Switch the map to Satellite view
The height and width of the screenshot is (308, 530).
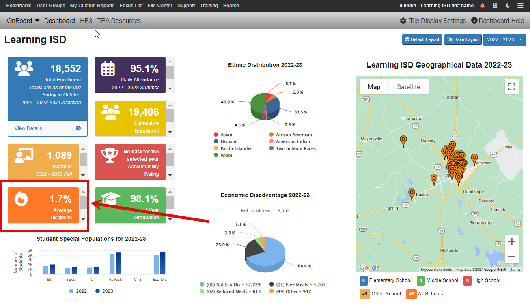408,87
